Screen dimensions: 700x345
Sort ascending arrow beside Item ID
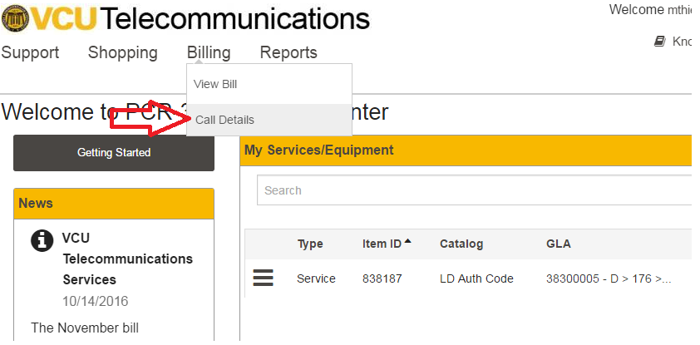click(x=407, y=241)
